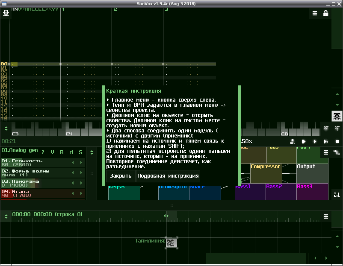
Task: Open the module view hamburger menu
Action: (326, 152)
